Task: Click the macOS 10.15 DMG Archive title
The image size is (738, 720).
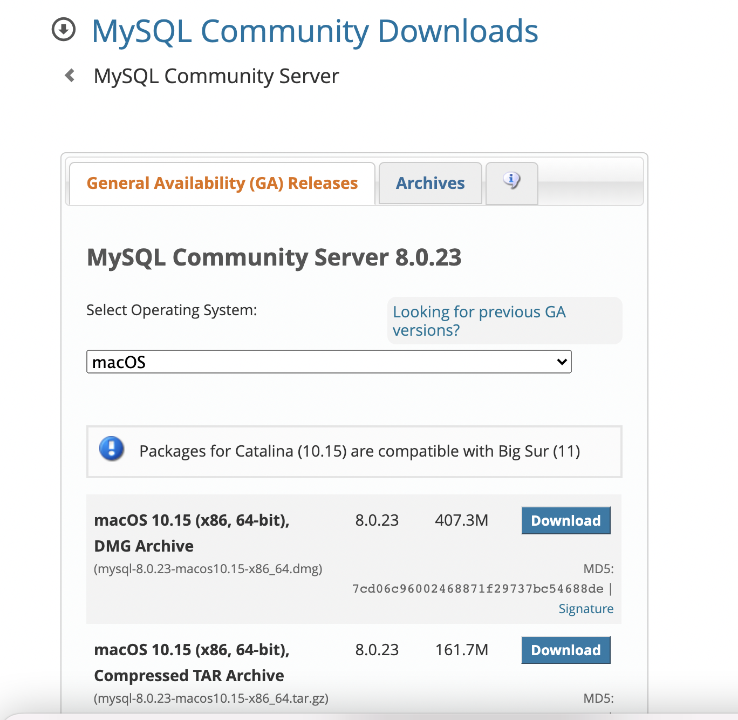Action: click(x=192, y=533)
